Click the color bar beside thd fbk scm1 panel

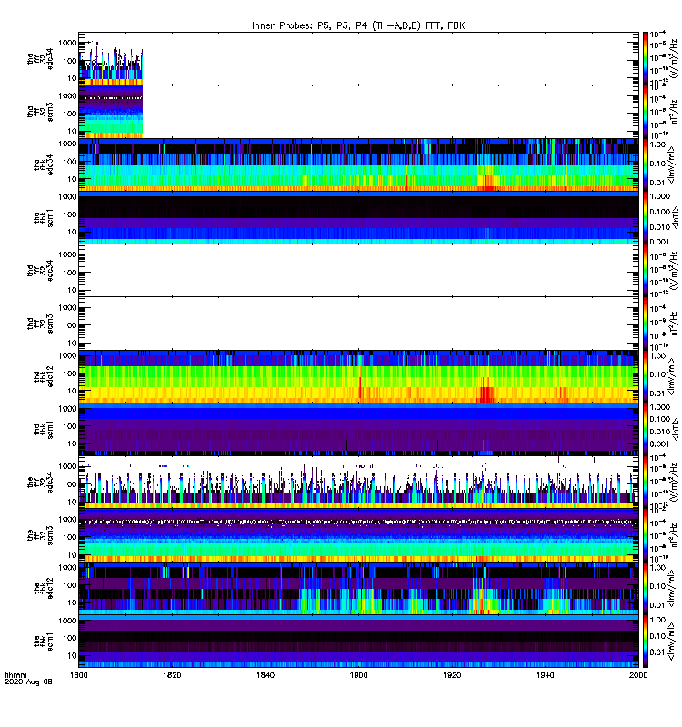pyautogui.click(x=645, y=429)
